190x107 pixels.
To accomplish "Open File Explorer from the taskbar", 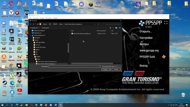I will click(x=26, y=105).
